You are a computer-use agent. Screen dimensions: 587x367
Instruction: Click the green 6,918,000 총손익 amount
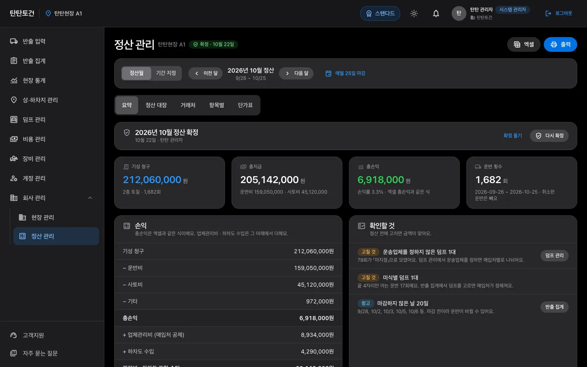[381, 180]
